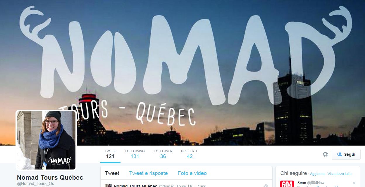365x187 pixels.
Task: Open the 604Now avatar icon
Action: click(x=287, y=184)
